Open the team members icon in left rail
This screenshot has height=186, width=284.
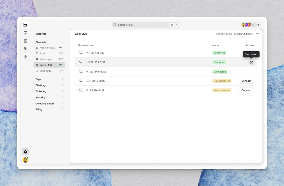[x=25, y=49]
